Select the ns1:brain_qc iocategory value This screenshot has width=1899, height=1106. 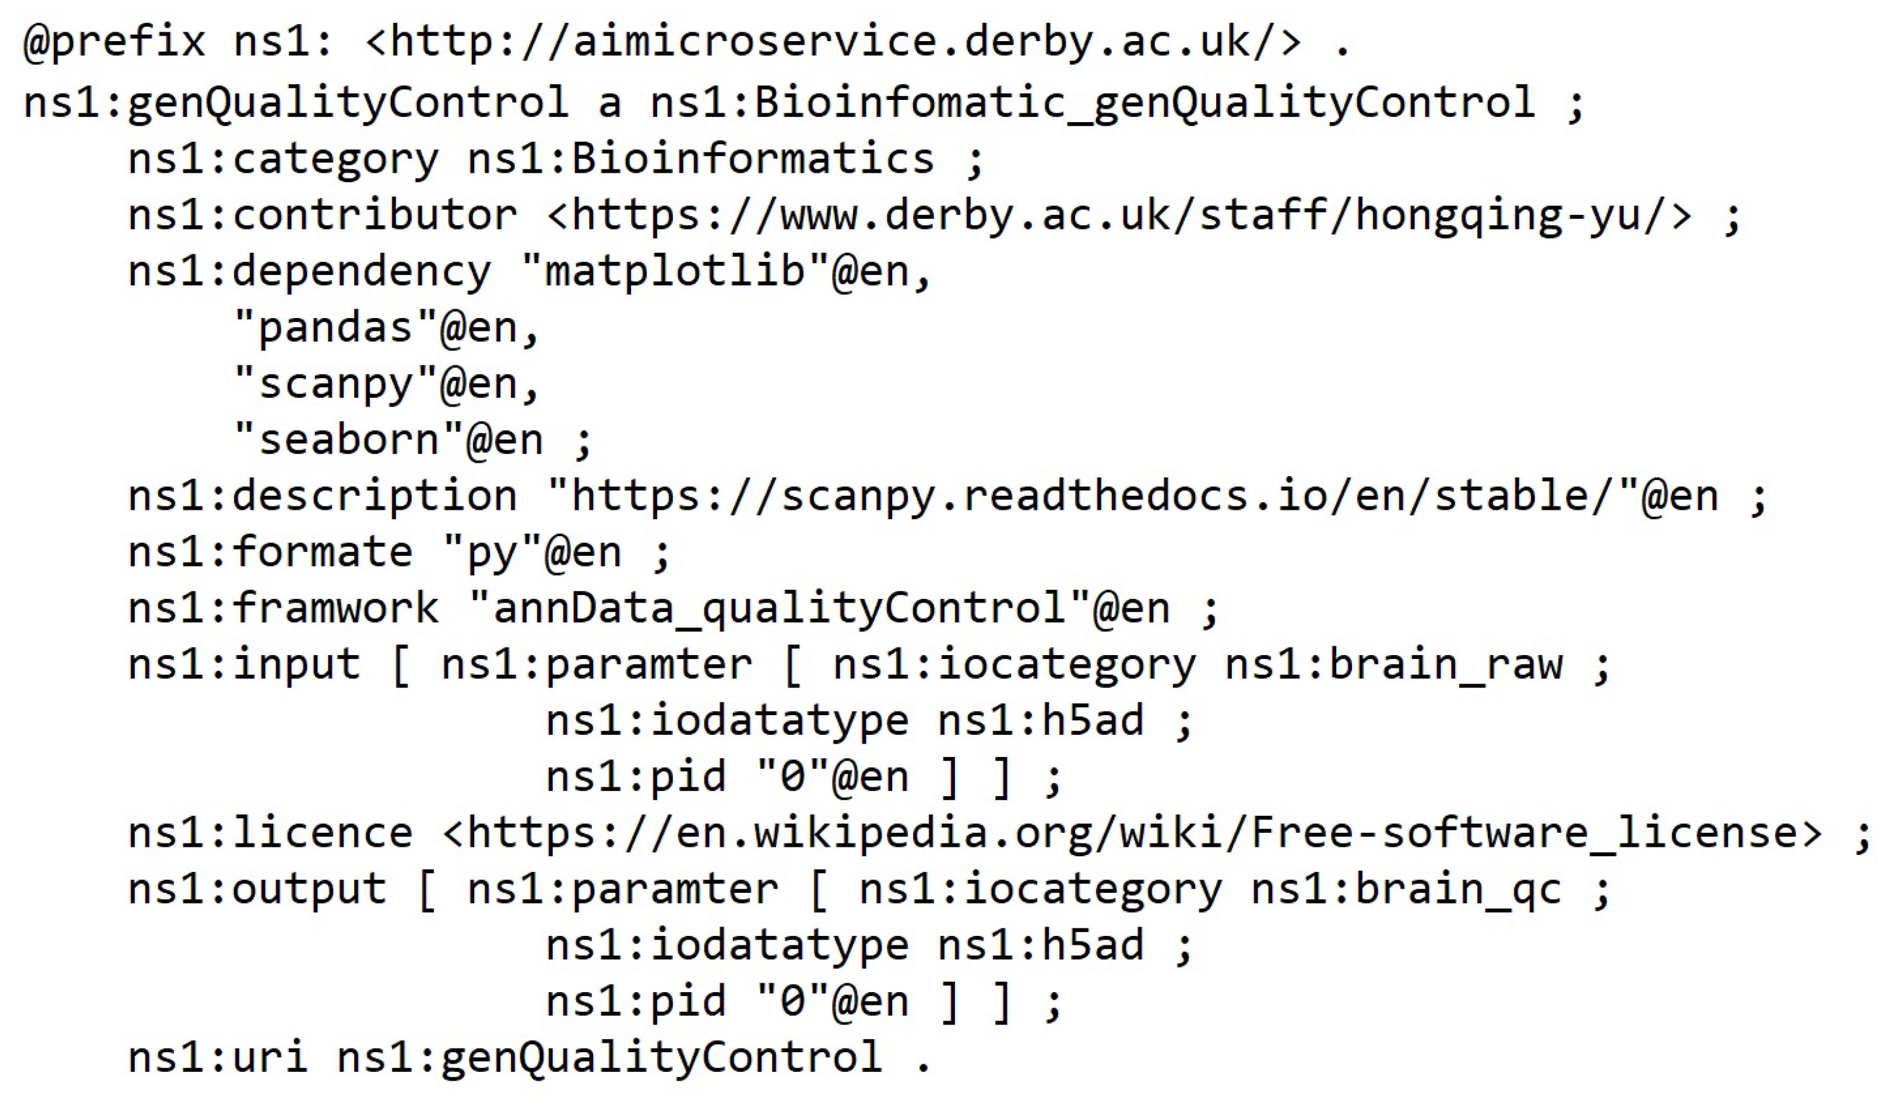[x=1406, y=890]
